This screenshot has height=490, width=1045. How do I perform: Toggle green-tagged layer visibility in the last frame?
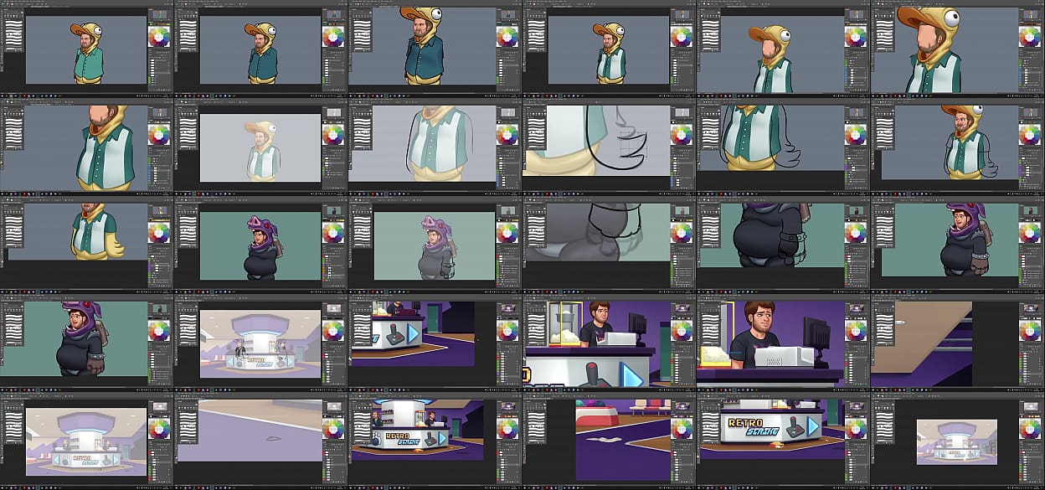1021,452
